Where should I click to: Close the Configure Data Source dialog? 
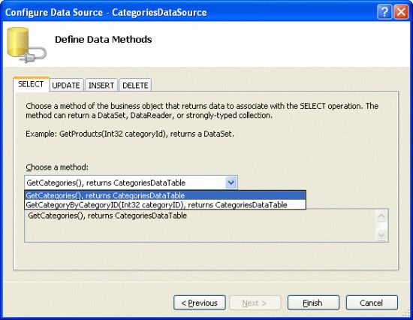(x=401, y=12)
